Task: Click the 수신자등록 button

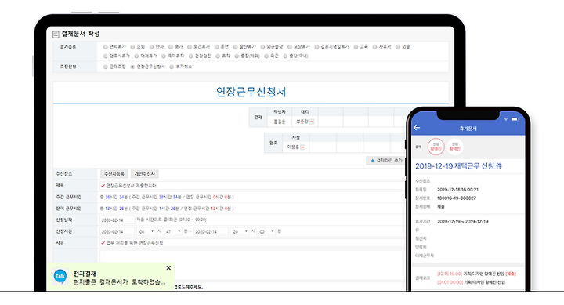Action: [x=114, y=174]
